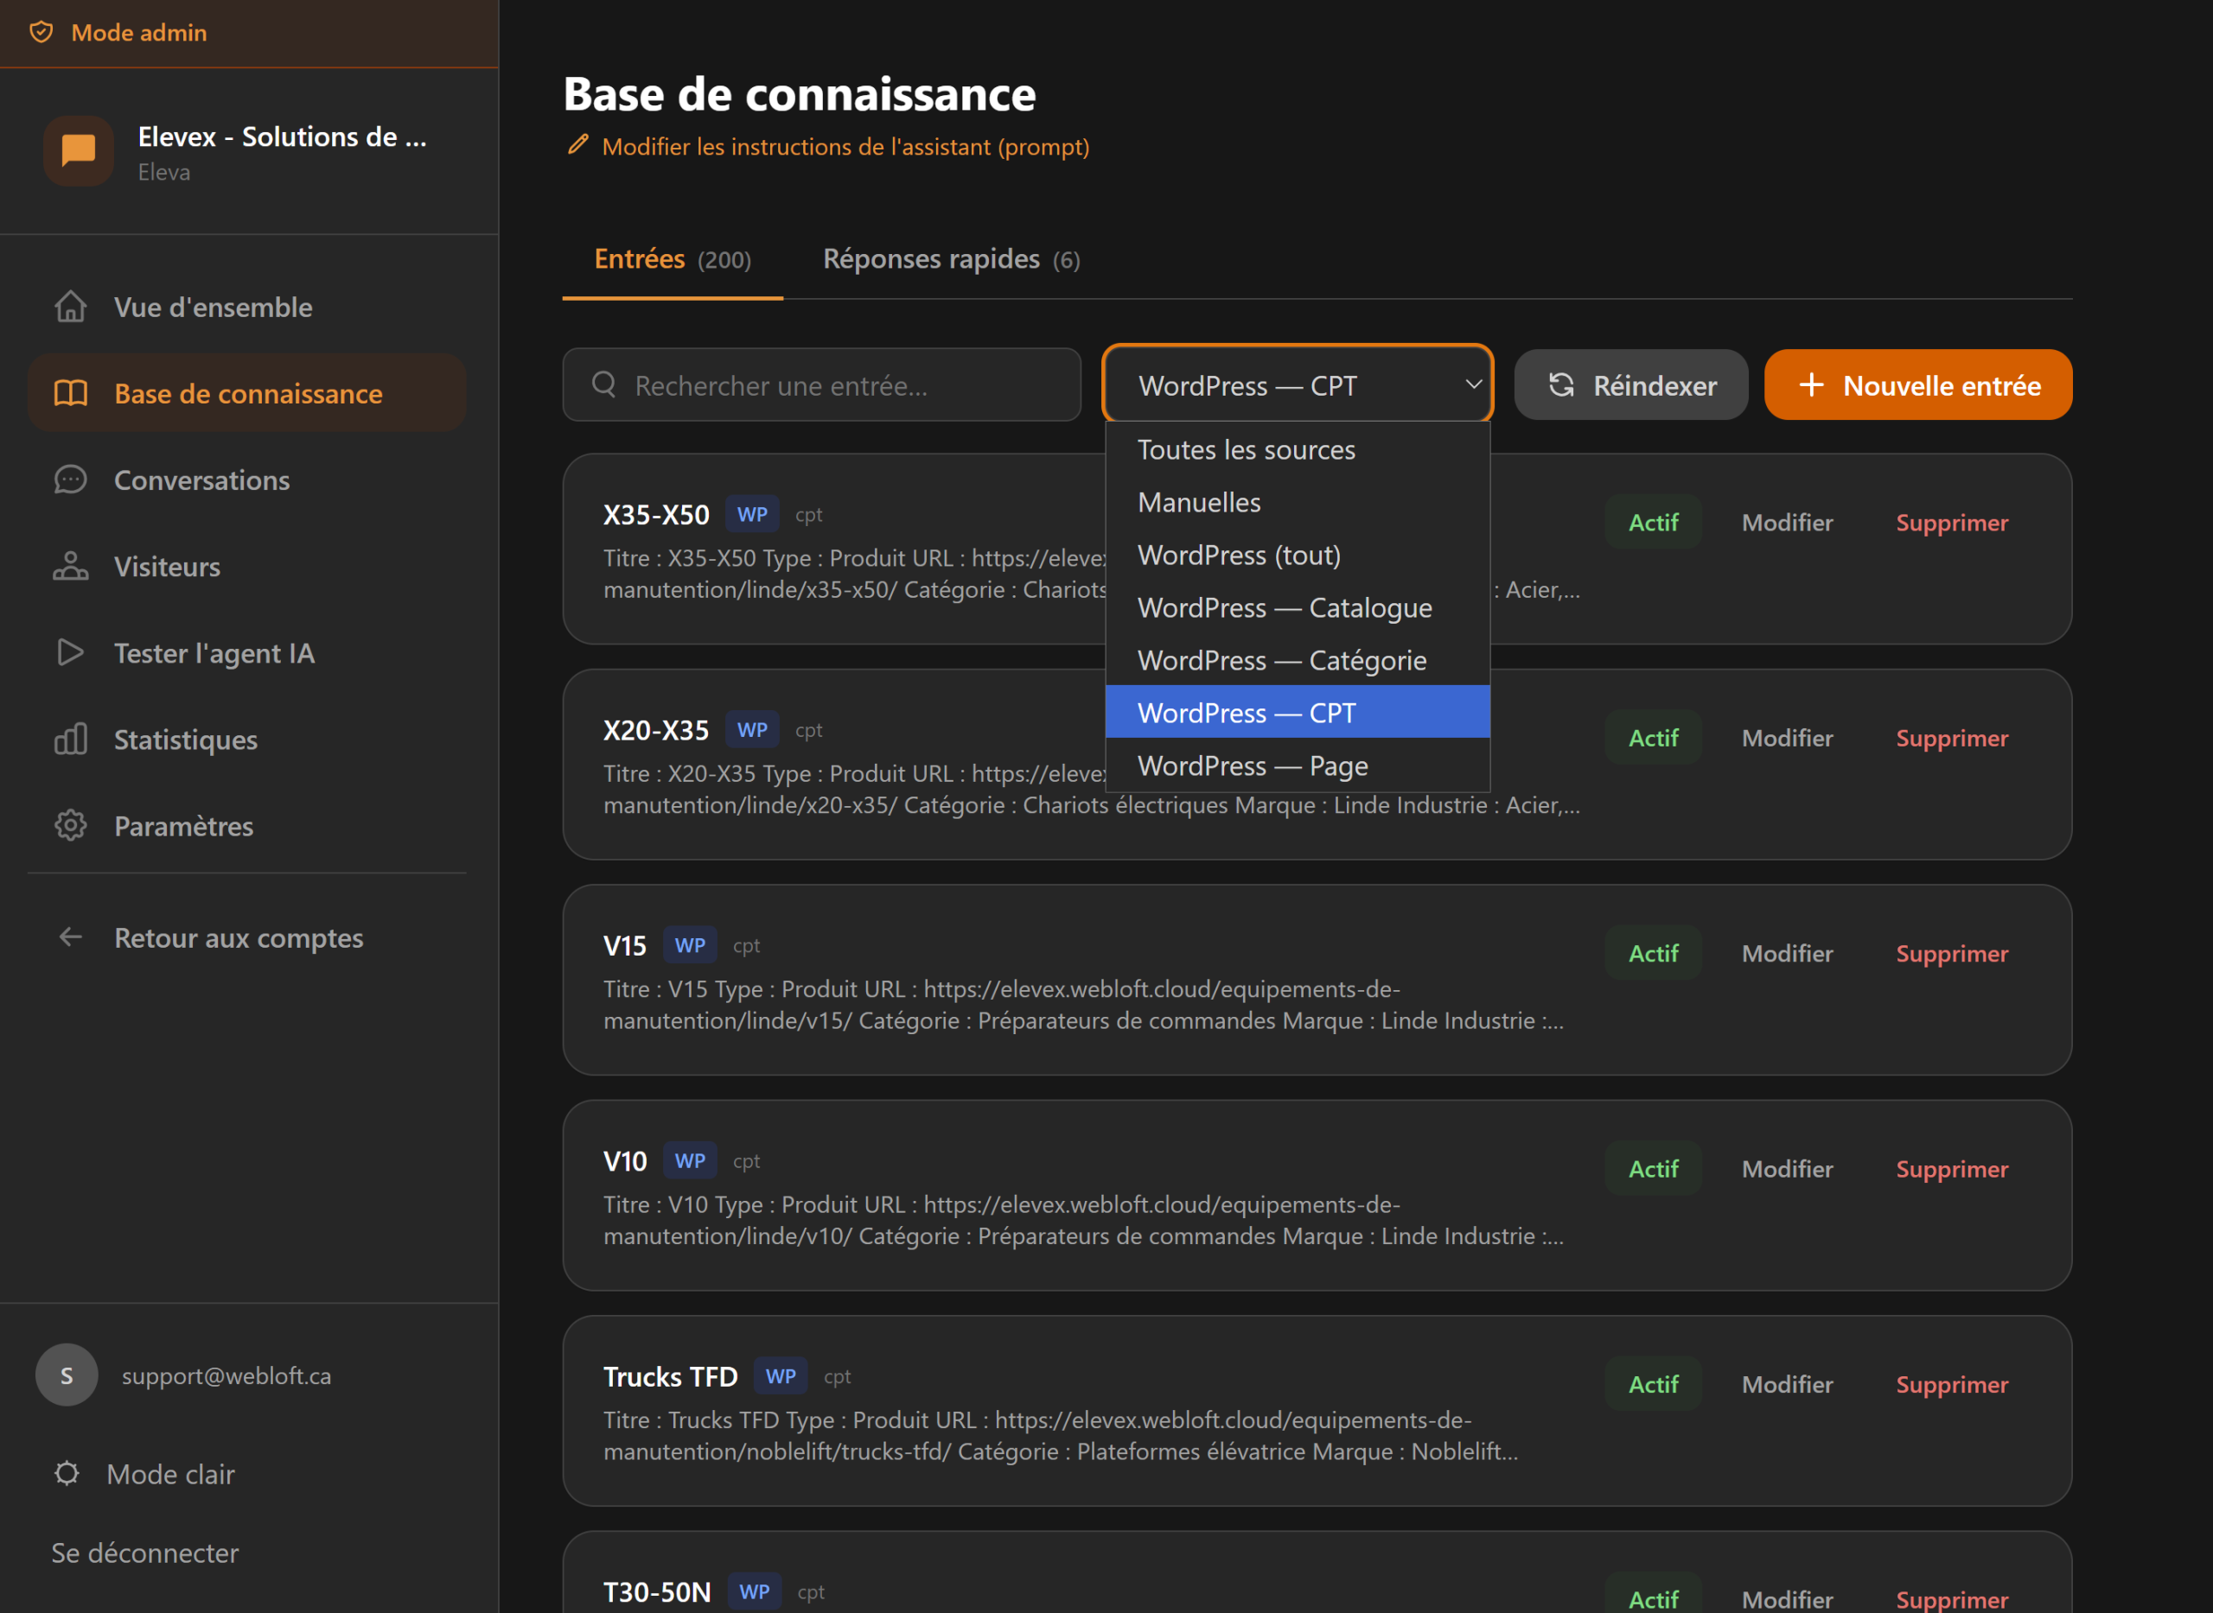Click Supprimer for the V15 entry
The width and height of the screenshot is (2213, 1613).
click(x=1952, y=953)
